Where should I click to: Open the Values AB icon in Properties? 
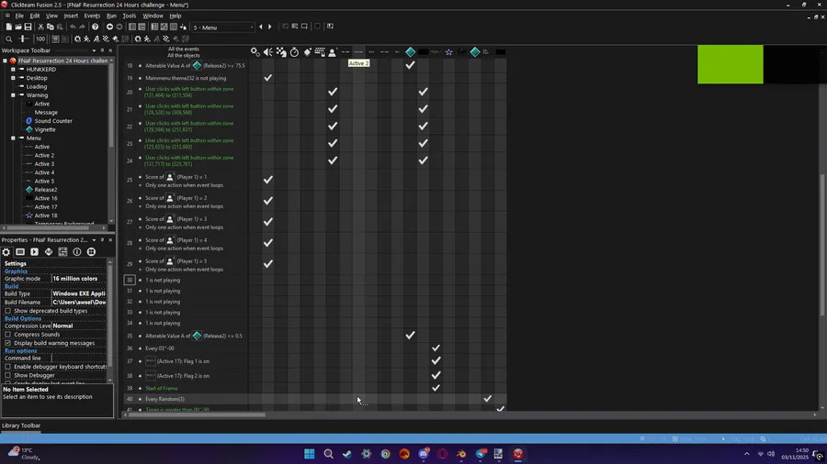(x=49, y=252)
